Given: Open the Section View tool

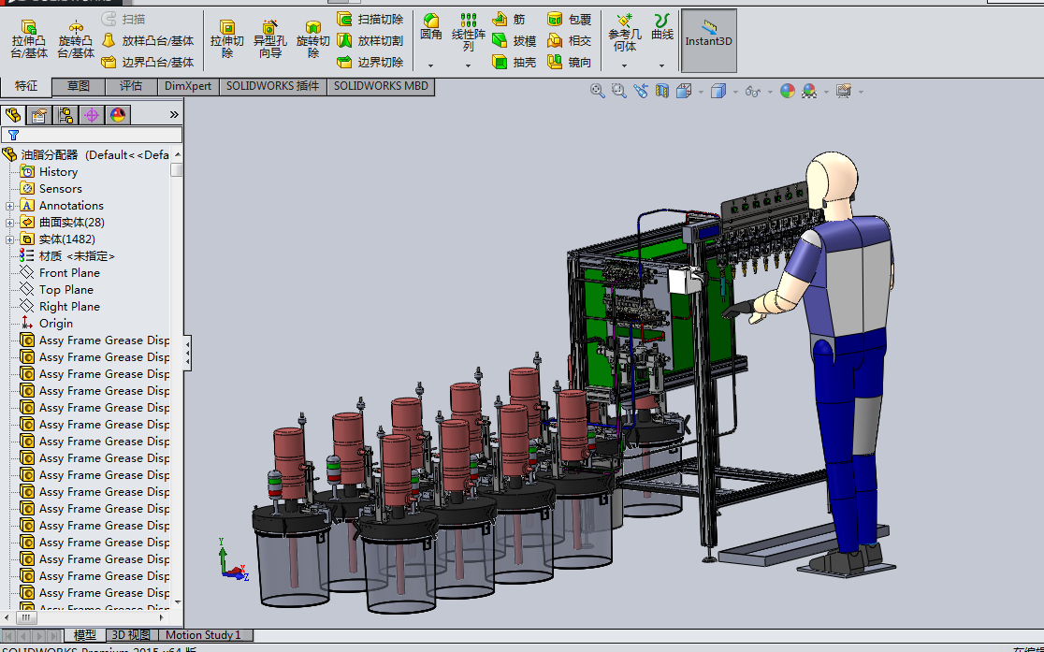Looking at the screenshot, I should pos(662,91).
